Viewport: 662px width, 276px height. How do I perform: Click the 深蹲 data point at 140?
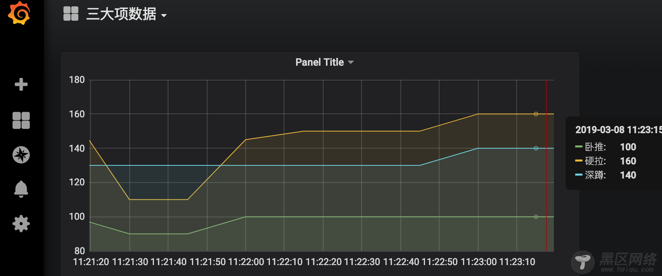536,148
